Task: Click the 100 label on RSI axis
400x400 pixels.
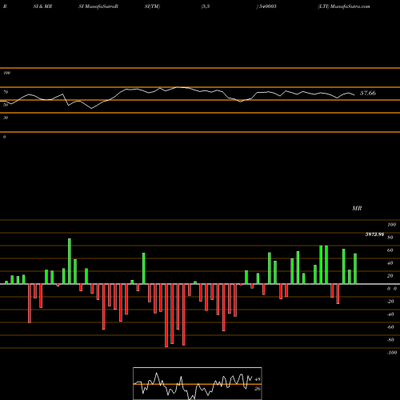Action: click(x=6, y=73)
